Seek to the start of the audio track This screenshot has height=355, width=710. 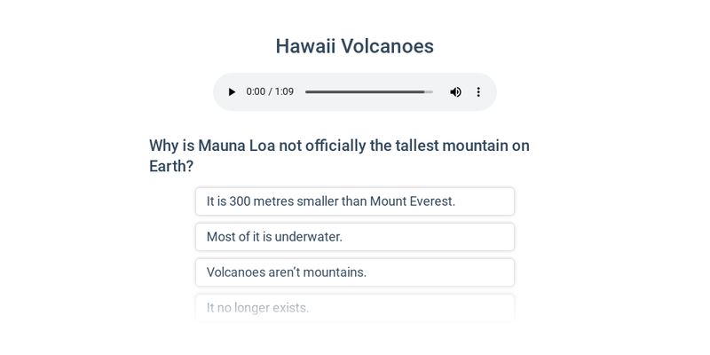[x=306, y=92]
